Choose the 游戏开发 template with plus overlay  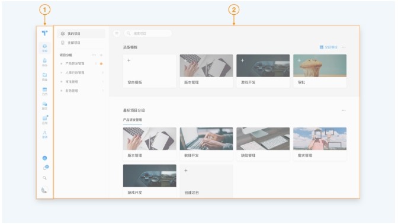click(x=263, y=71)
